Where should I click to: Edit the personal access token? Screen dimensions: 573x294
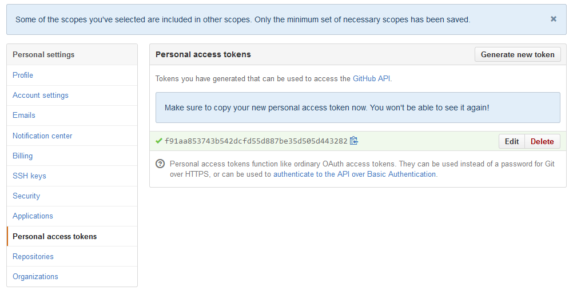[512, 141]
